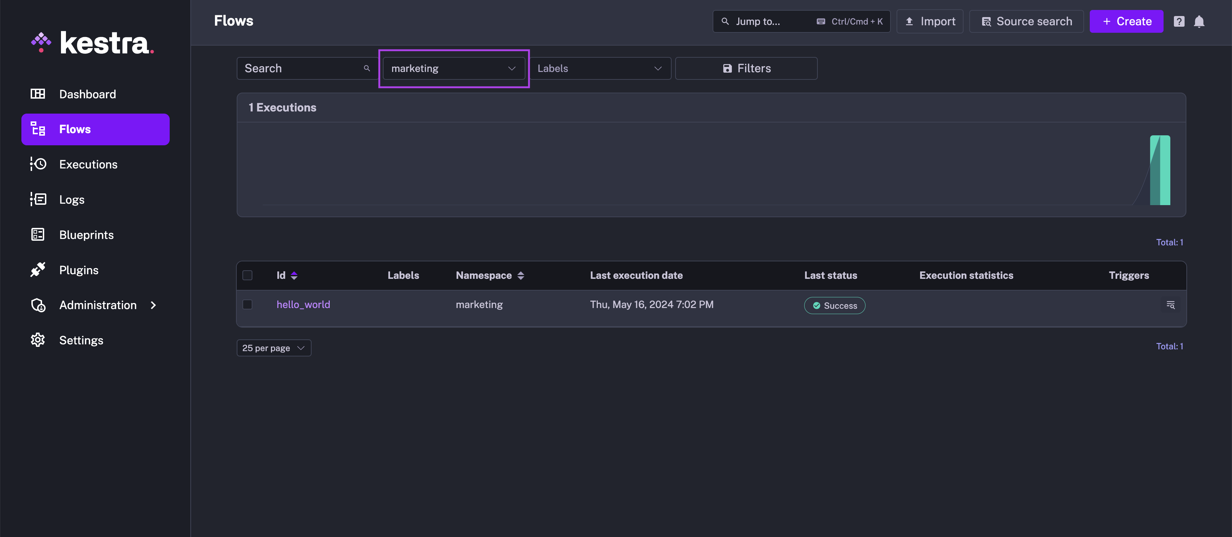Go to the Dashboard menu item
Screen dimensions: 1232x537
(x=88, y=94)
